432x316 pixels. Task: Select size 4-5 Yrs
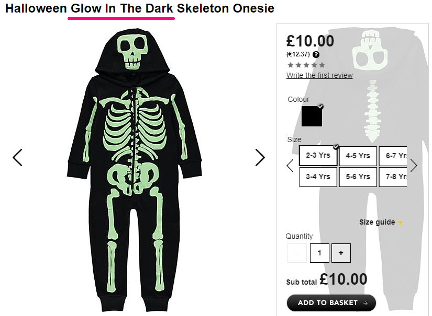[358, 156]
